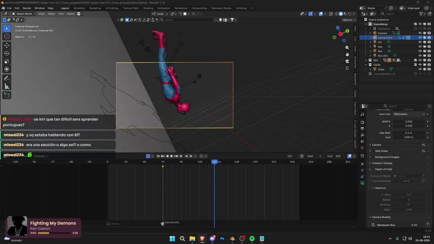Open Photoshop from the taskbar

pyautogui.click(x=222, y=239)
